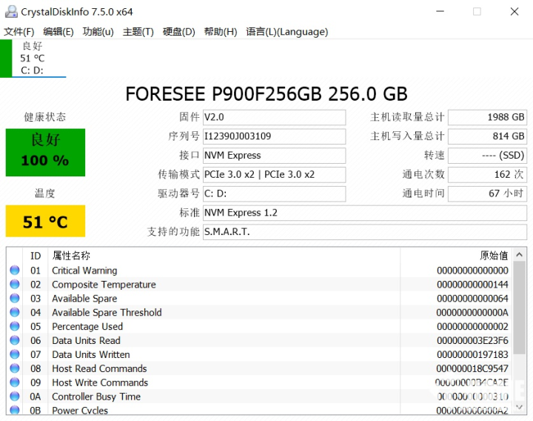The image size is (533, 421).
Task: Click the scroll down arrow of the attribute list
Action: point(519,407)
